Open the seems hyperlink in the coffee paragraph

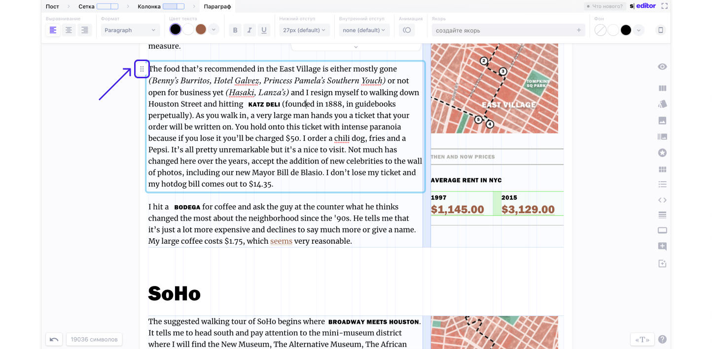[281, 241]
